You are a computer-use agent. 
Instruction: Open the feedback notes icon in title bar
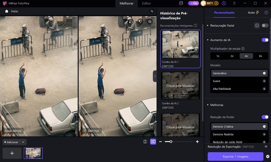(181, 3)
